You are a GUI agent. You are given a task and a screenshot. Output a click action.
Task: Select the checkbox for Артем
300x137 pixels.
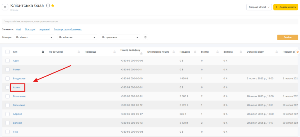8,87
